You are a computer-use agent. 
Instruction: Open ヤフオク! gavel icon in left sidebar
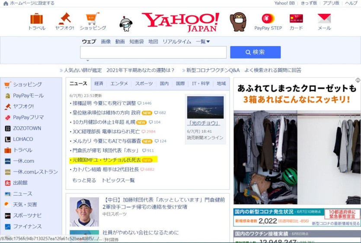[8, 106]
